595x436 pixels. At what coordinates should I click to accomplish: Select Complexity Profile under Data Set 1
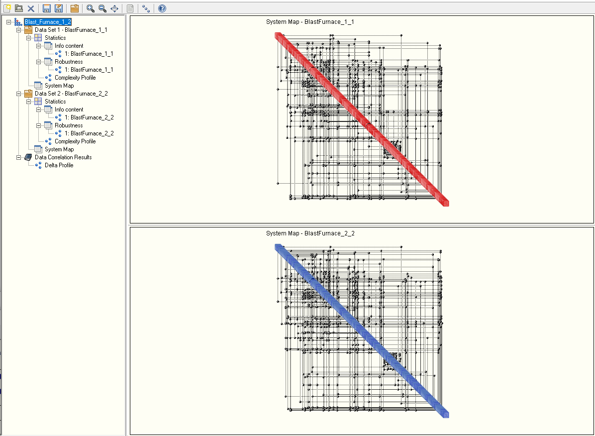(75, 78)
